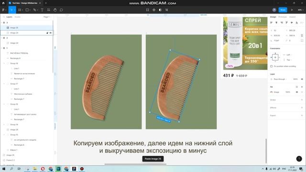Expand Group 18 layer
This screenshot has width=306, height=172.
point(4,64)
